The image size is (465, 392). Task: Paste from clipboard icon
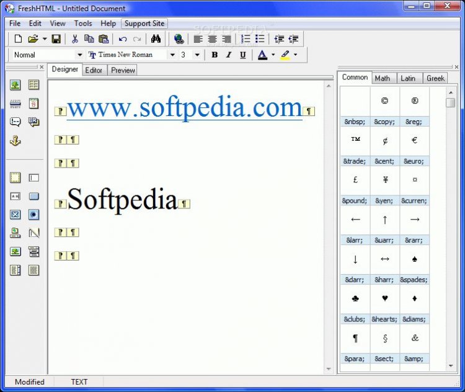[x=104, y=39]
